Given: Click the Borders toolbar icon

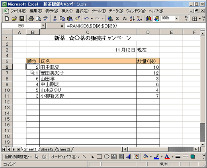Looking at the screenshot, I should (x=195, y=19).
